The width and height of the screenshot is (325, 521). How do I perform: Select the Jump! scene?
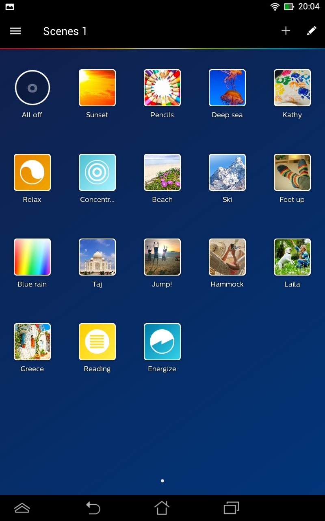(162, 257)
